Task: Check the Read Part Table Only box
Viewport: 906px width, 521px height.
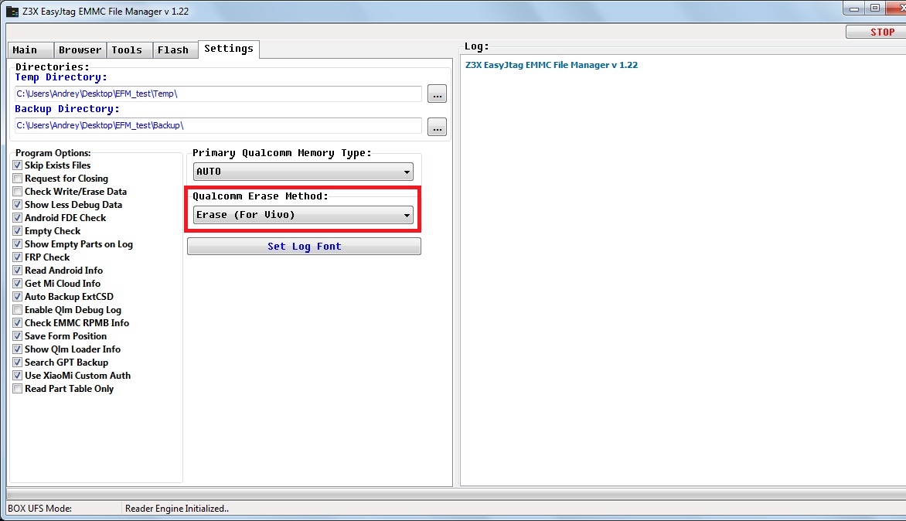Action: tap(18, 389)
